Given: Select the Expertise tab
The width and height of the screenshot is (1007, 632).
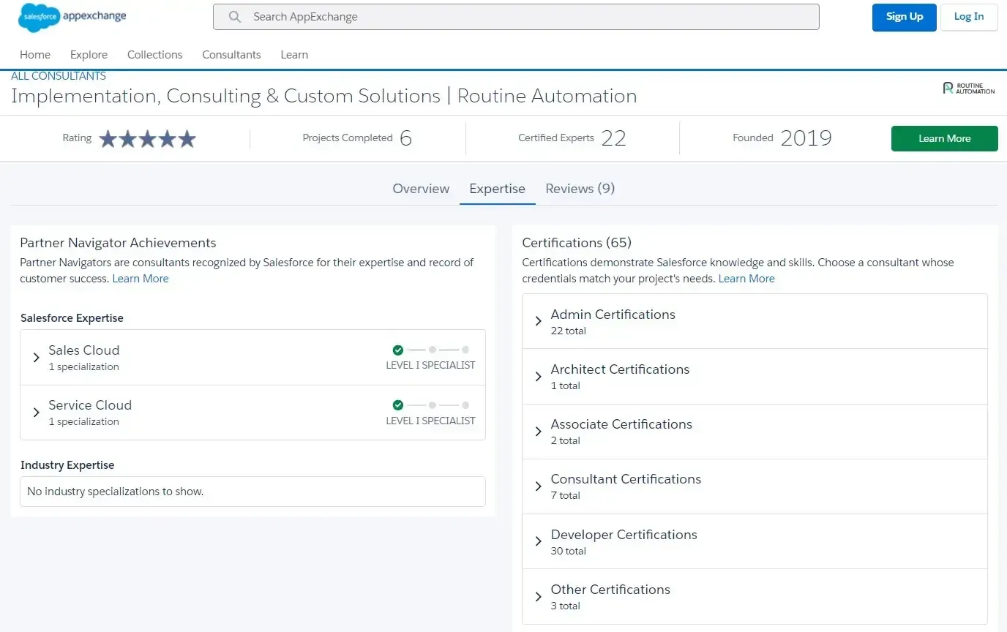Looking at the screenshot, I should tap(498, 189).
